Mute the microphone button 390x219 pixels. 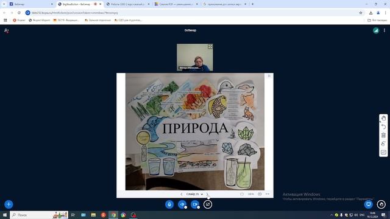[x=169, y=204]
